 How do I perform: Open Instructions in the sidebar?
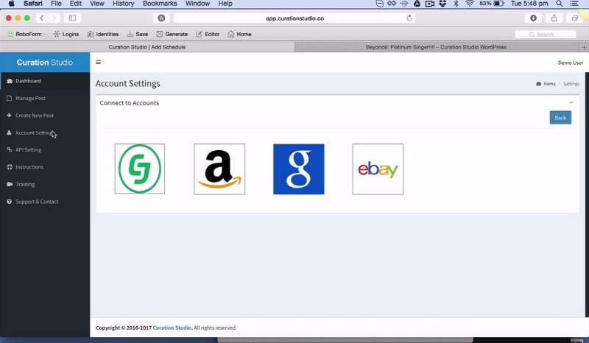coord(29,167)
